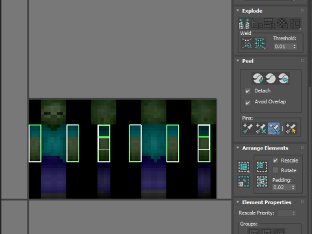This screenshot has height=234, width=312.
Task: Click Select Pinned Vertices icon with yellow cursor
Action: point(291,129)
